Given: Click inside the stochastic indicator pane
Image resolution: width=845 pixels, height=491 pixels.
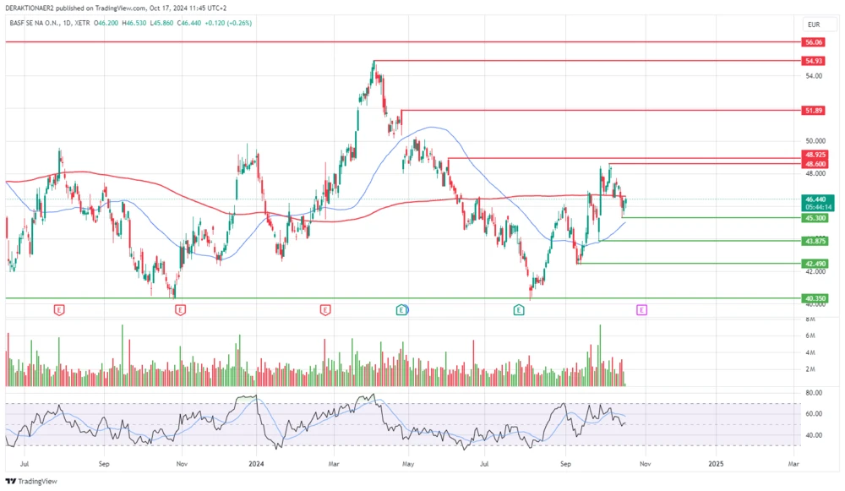Looking at the screenshot, I should (338, 421).
